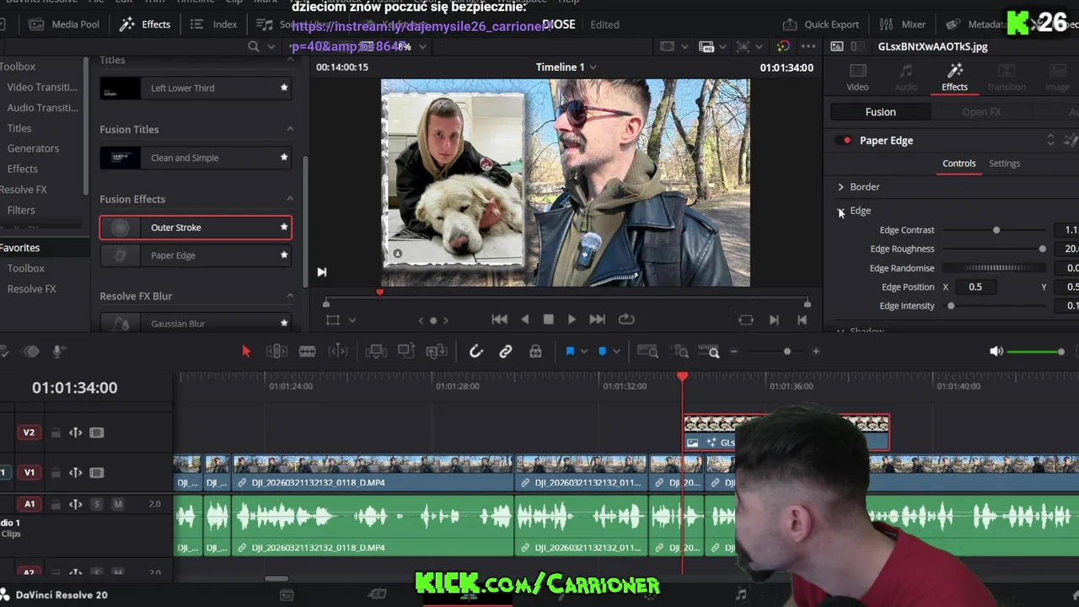The height and width of the screenshot is (607, 1079).
Task: Switch to Video tab in Inspector
Action: [x=857, y=77]
